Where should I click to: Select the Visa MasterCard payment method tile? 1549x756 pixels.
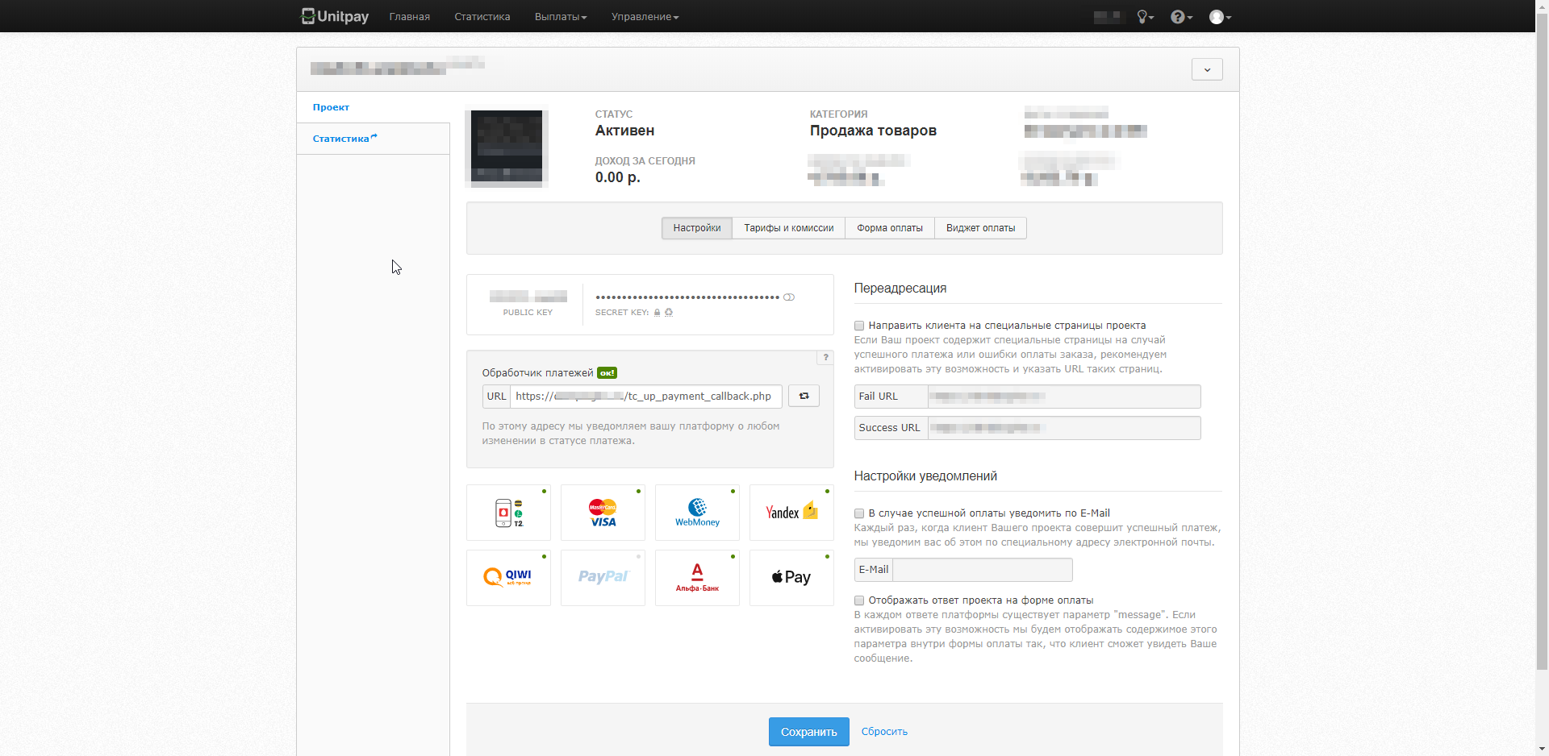[x=603, y=513]
